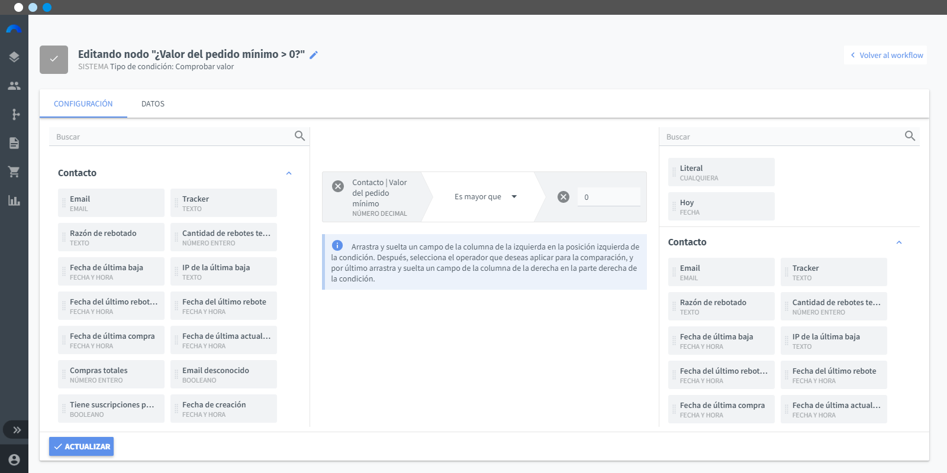
Task: Click the gray checkmark node icon
Action: coord(54,60)
